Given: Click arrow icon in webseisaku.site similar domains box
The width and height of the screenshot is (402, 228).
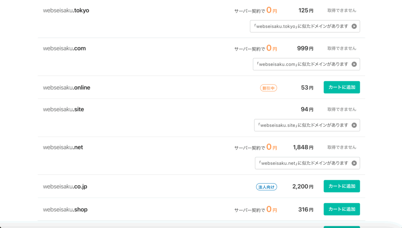Looking at the screenshot, I should [x=354, y=125].
